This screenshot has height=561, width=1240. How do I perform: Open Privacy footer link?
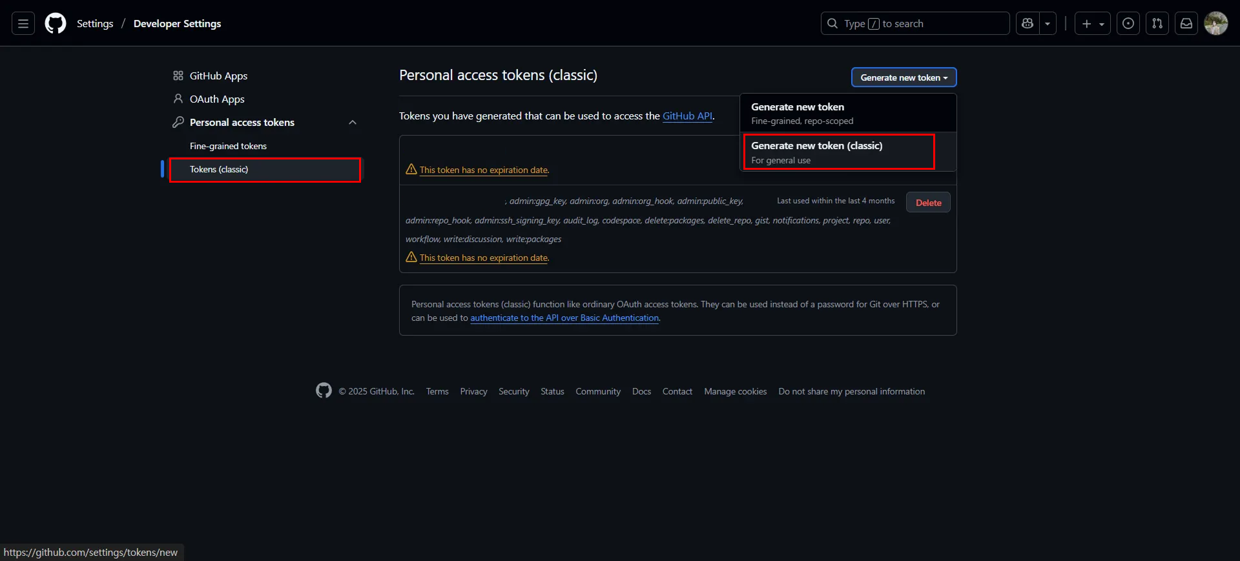tap(473, 392)
